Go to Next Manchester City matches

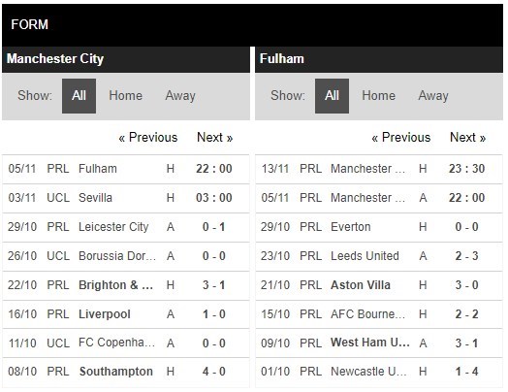click(x=215, y=137)
